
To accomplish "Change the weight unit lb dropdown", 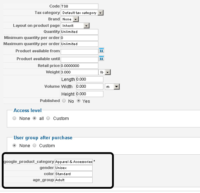I will [104, 72].
